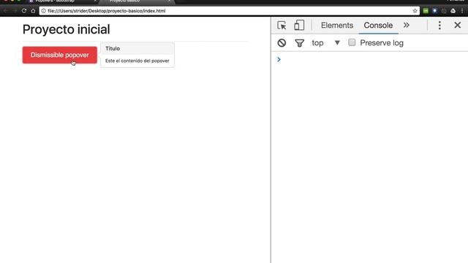This screenshot has width=468, height=263.
Task: Clear the console with the ban icon
Action: (x=282, y=43)
